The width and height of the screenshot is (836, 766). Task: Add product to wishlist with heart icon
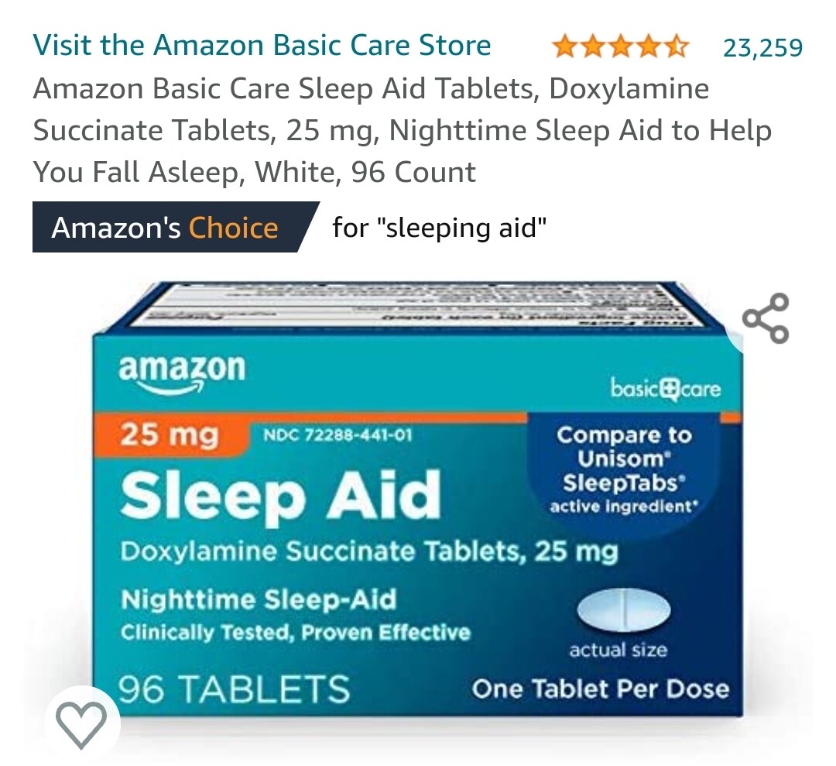pos(81,725)
